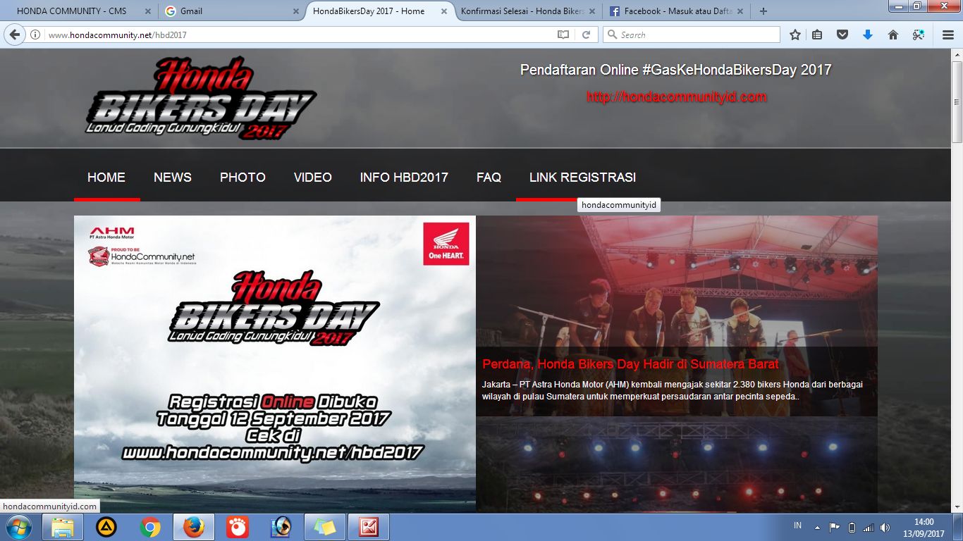Click the Honda Bikers Day header logo
963x541 pixels.
[201, 99]
